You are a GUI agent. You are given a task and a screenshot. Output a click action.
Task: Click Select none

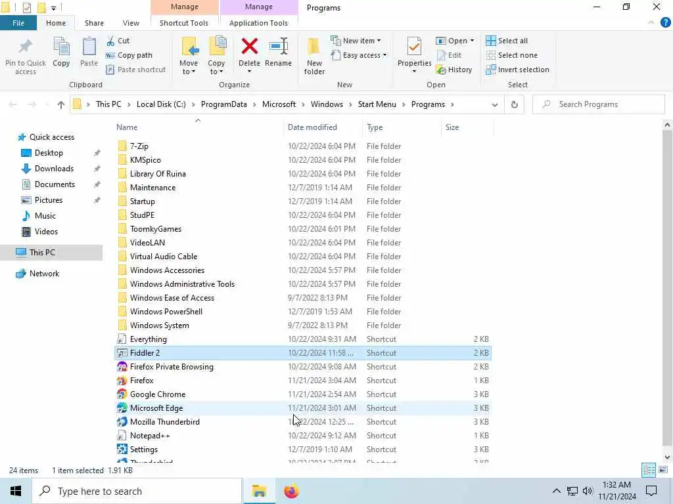point(511,55)
